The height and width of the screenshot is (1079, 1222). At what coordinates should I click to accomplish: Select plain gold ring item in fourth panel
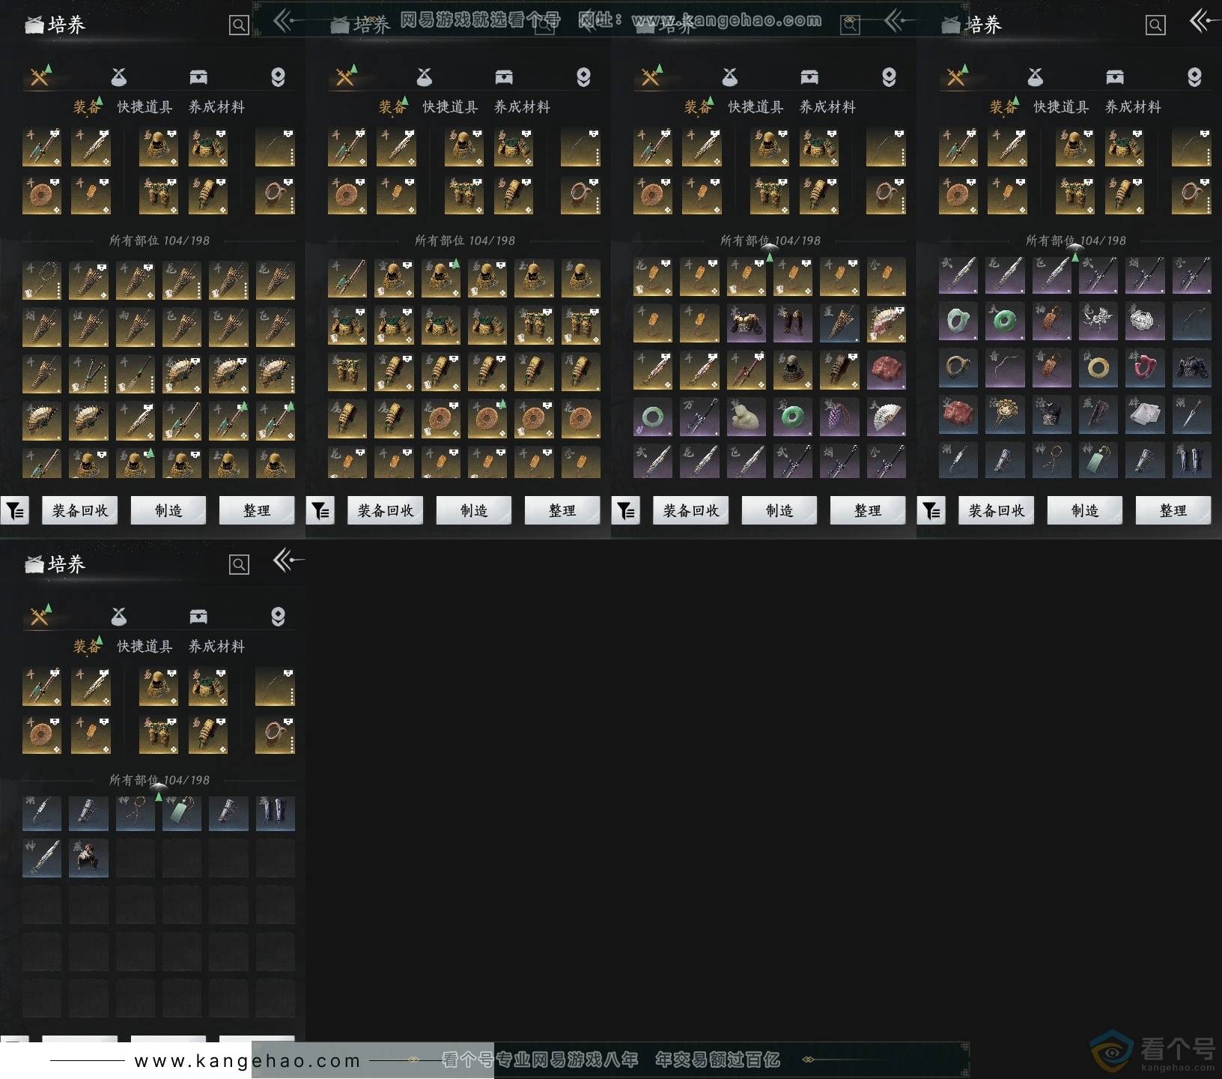point(1098,368)
